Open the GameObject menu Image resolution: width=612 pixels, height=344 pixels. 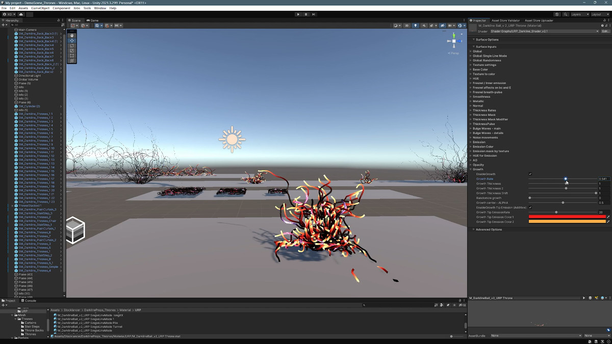click(40, 8)
